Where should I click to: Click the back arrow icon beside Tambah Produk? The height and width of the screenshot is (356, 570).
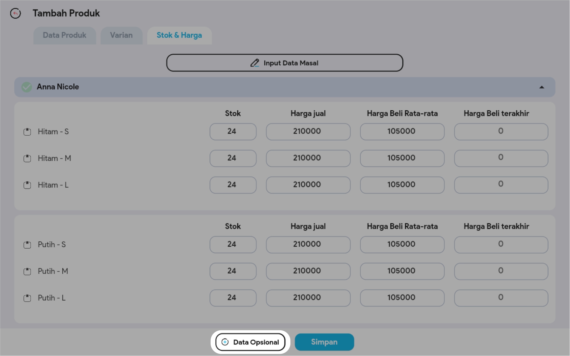click(15, 13)
